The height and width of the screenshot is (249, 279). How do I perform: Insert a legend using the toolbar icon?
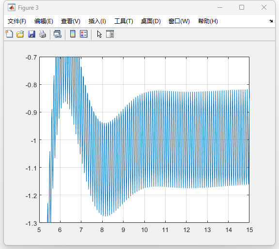[x=84, y=34]
